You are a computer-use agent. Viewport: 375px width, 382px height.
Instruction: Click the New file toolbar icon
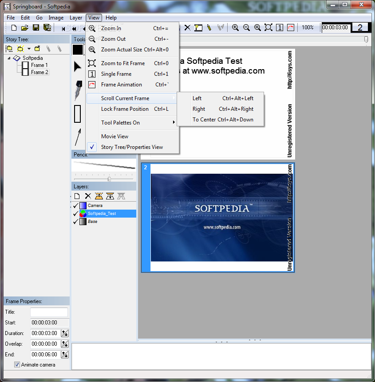14,28
